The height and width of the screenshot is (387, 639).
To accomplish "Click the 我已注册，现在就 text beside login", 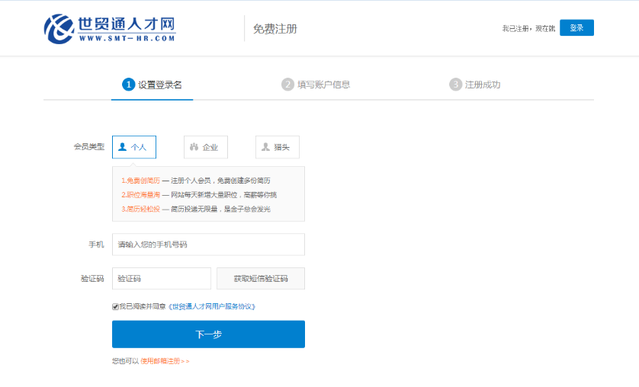I will (x=528, y=28).
